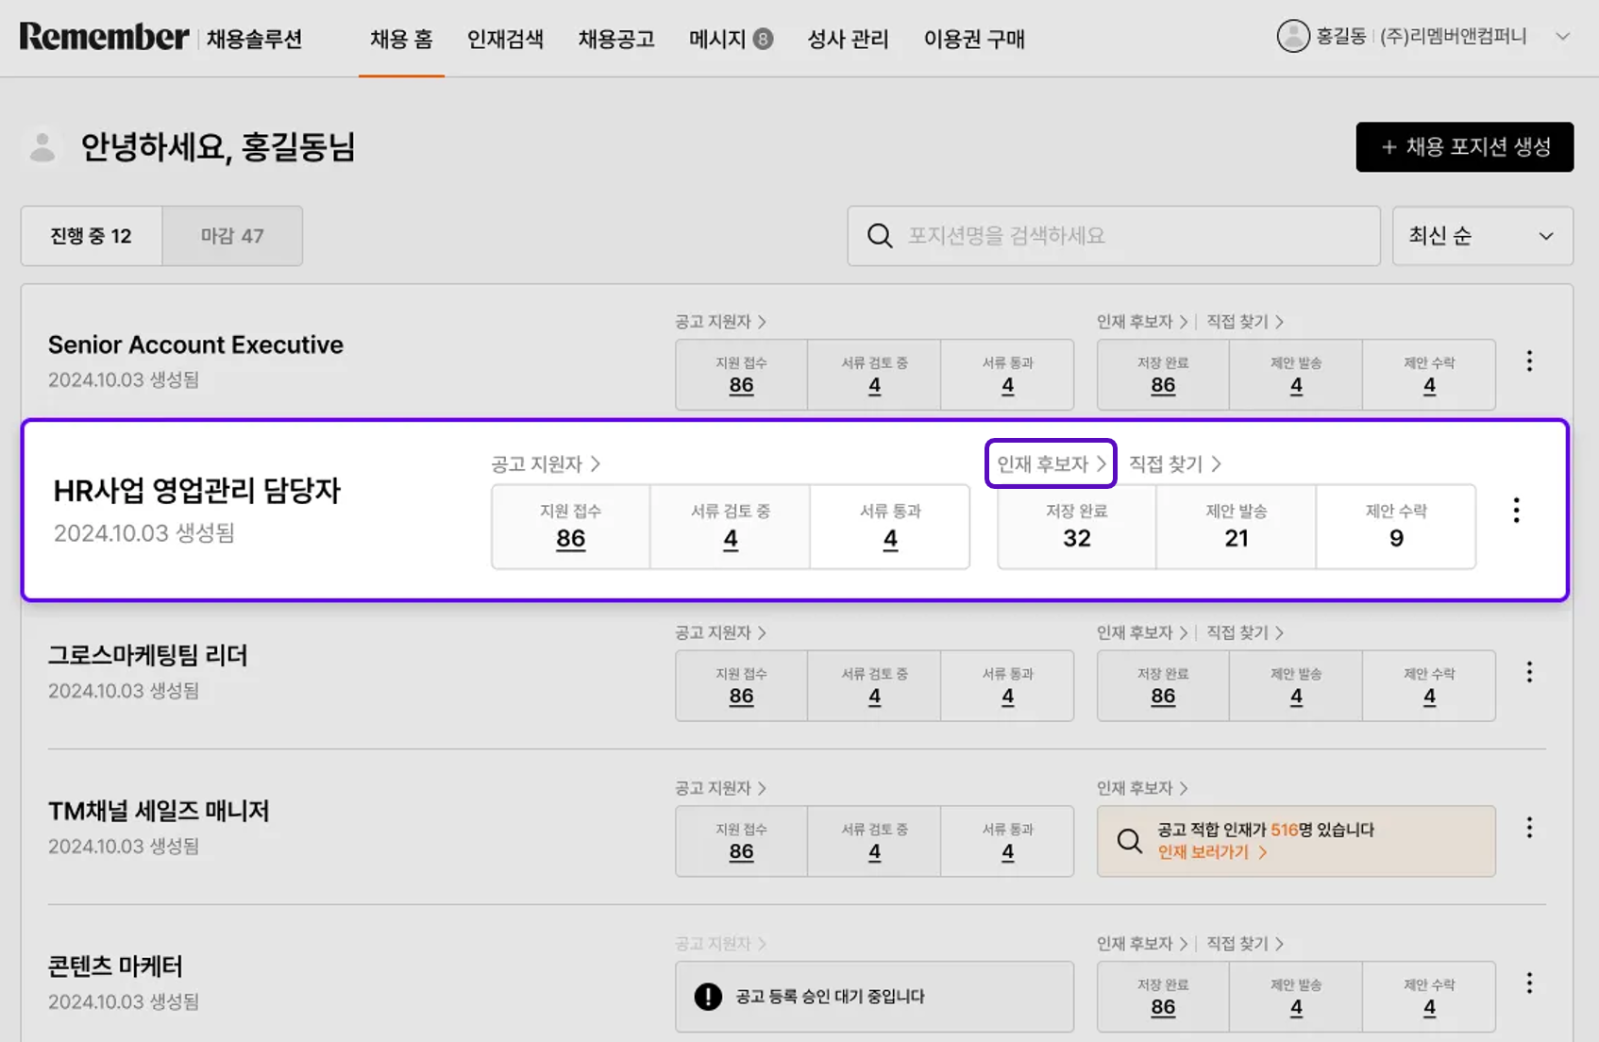Click 서류 검토 중 4 in 그로스마케팅팀 리더
This screenshot has height=1042, width=1599.
pos(874,686)
